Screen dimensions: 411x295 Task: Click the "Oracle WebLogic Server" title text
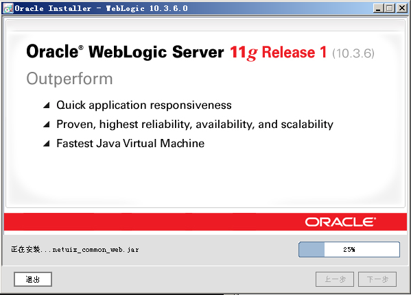click(x=125, y=51)
